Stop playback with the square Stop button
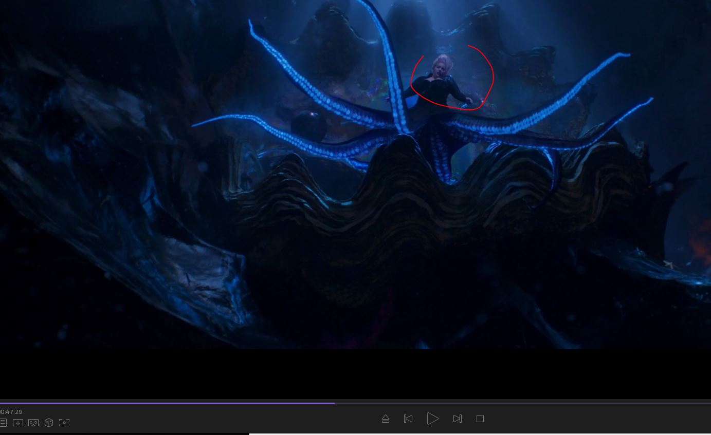 480,419
